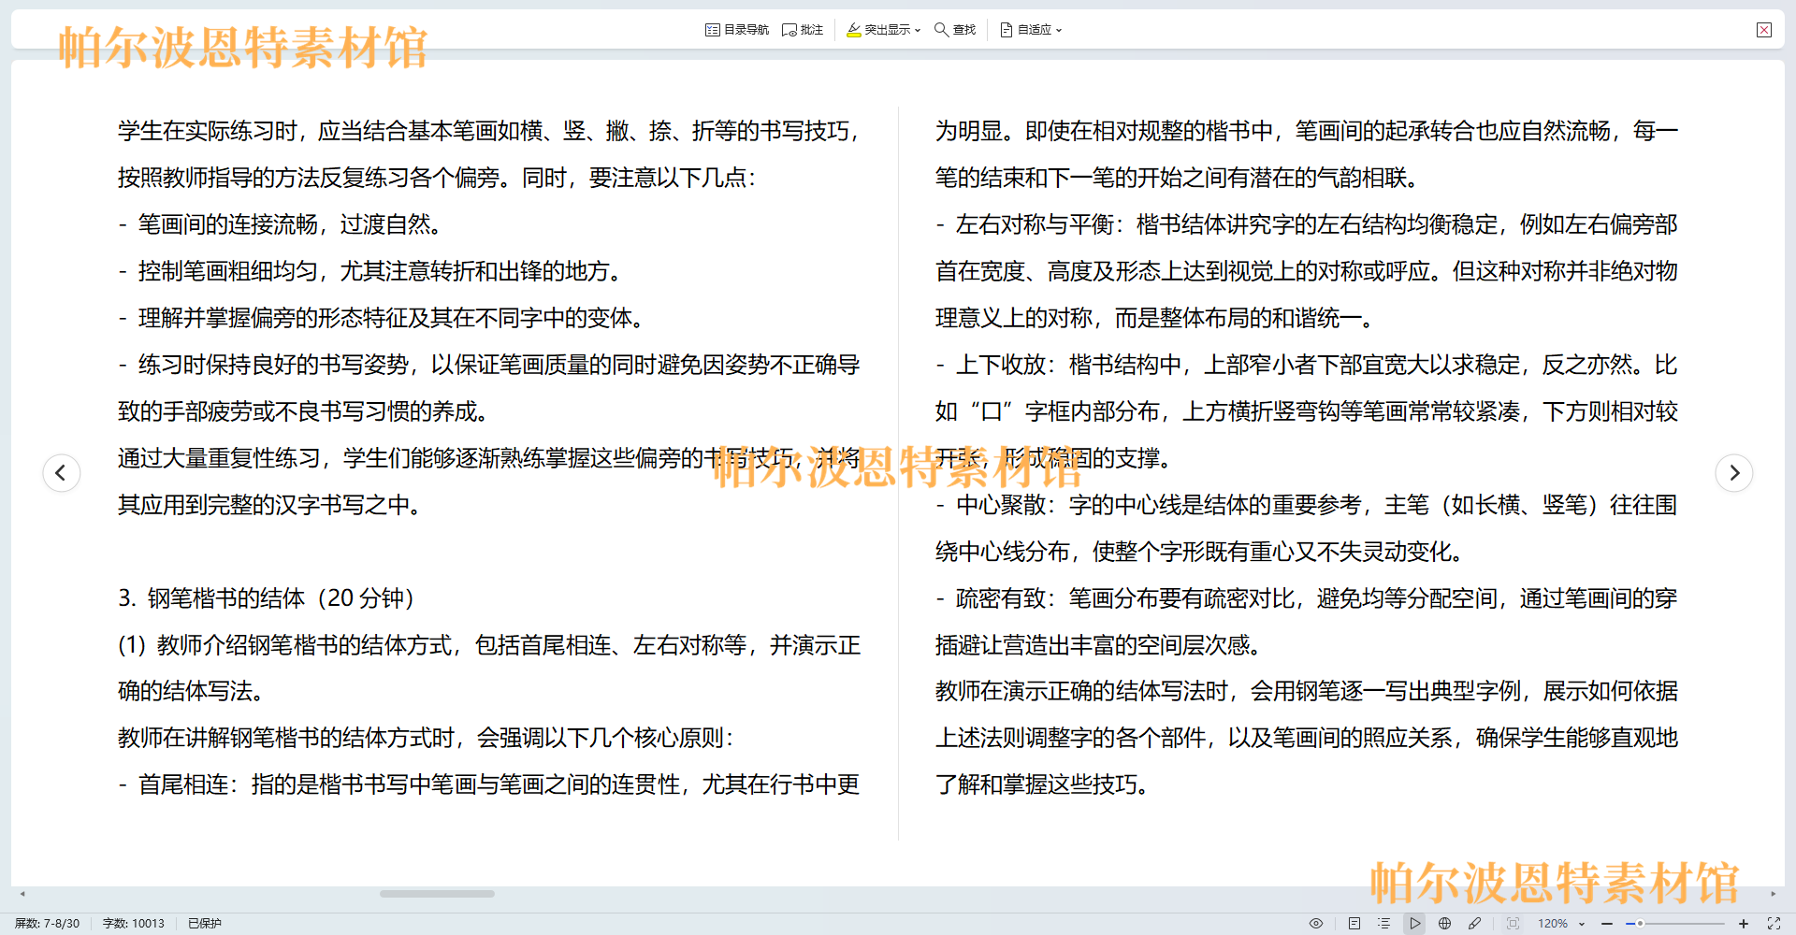Viewport: 1796px width, 935px height.
Task: Select the reading mode play icon
Action: tap(1414, 923)
